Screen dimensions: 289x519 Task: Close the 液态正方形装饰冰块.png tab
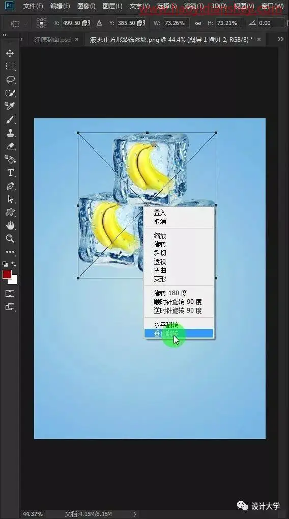point(259,39)
